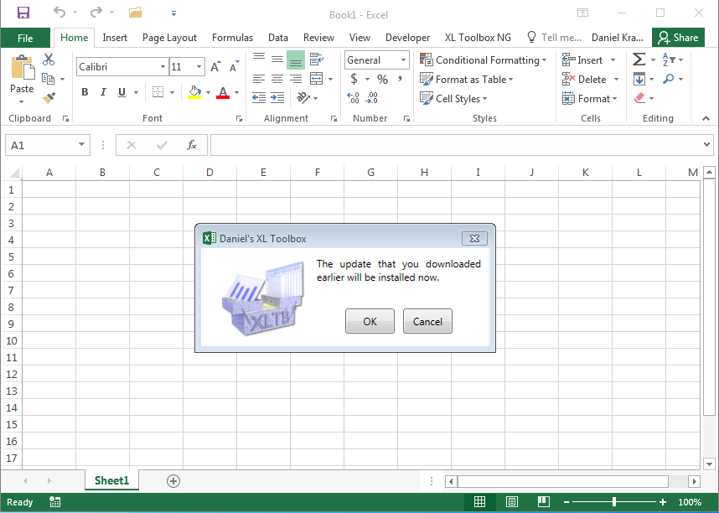
Task: Collapse the ribbon with the caret
Action: point(706,118)
